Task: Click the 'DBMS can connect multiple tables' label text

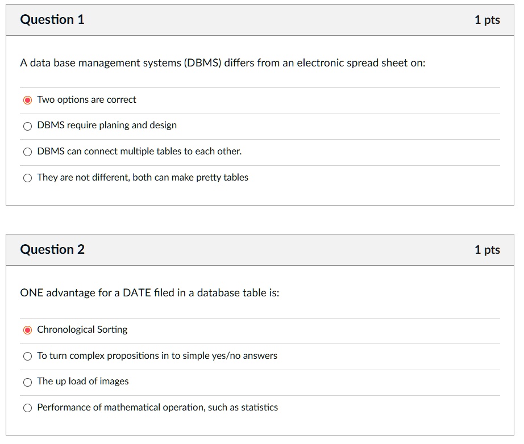Action: tap(139, 152)
